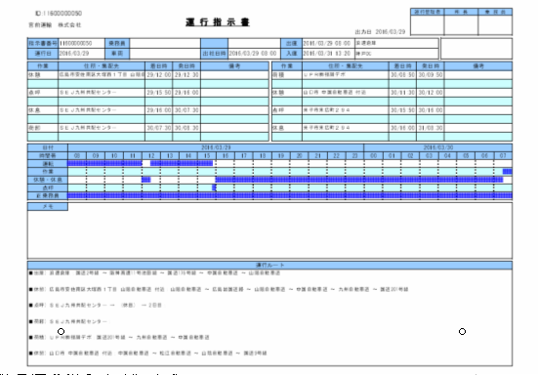Image resolution: width=538 pixels, height=375 pixels.
Task: Click the 神戸DC destination cell
Action: [396, 54]
